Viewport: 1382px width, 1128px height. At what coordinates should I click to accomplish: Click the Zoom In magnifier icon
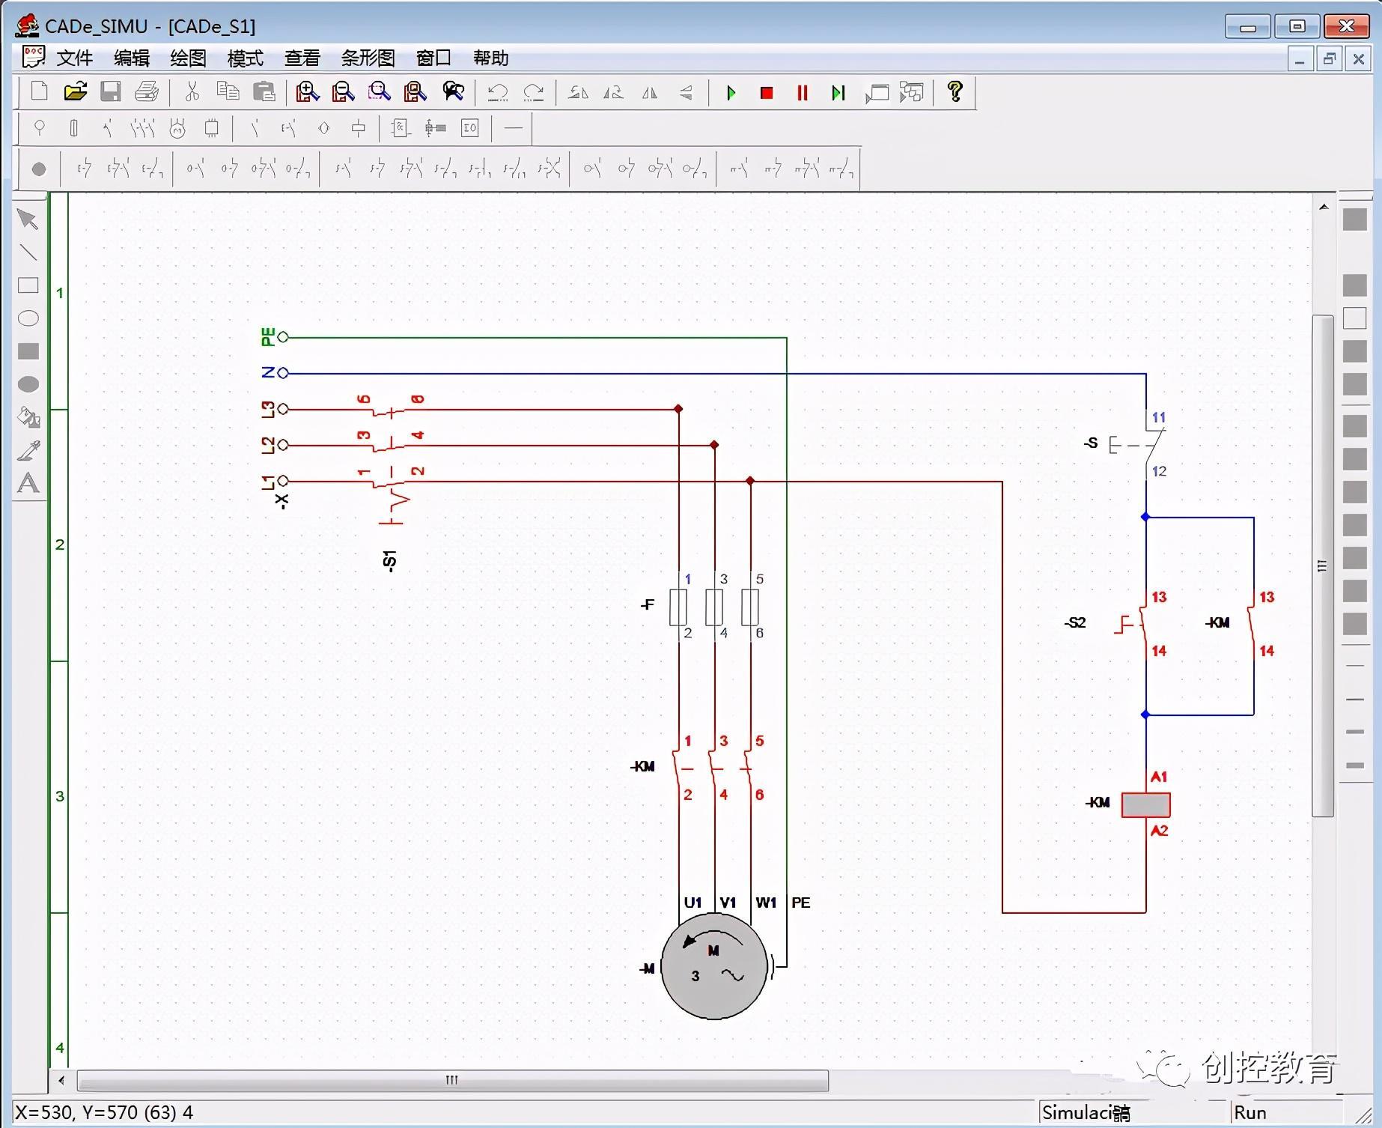(x=306, y=92)
